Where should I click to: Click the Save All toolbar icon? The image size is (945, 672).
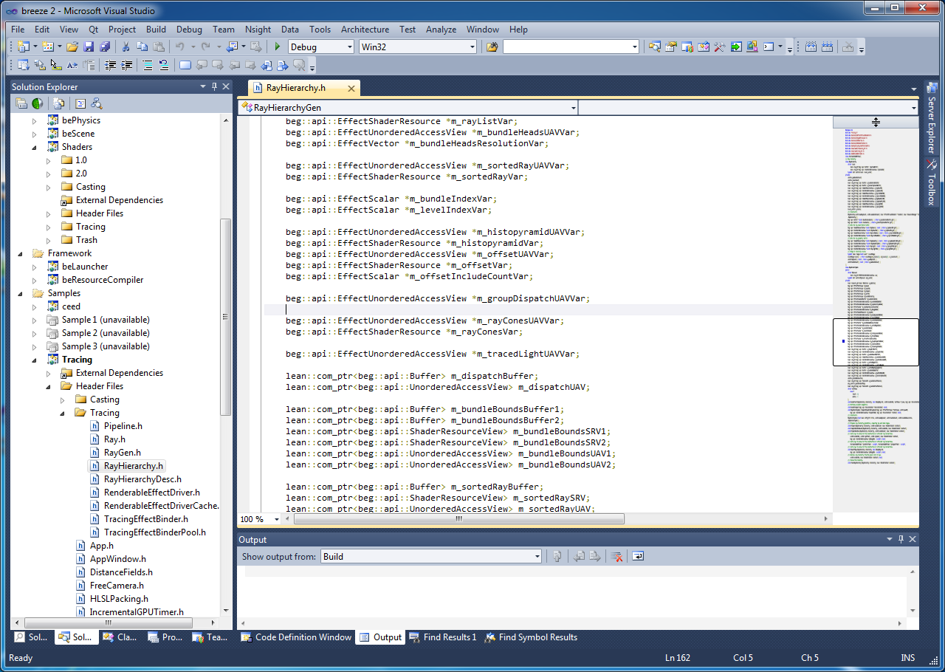coord(104,47)
